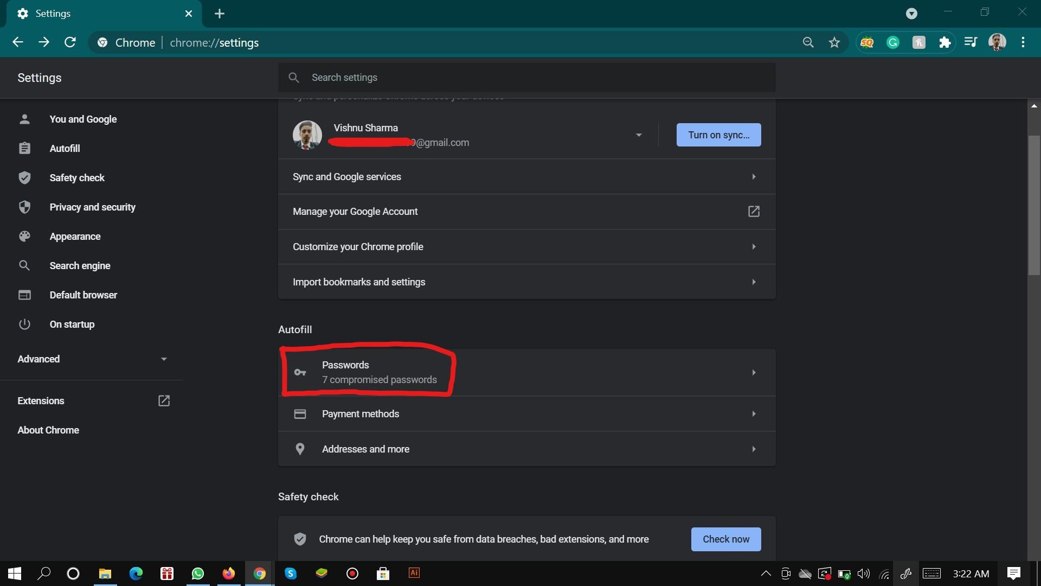Open Payment methods row
The image size is (1041, 586).
tap(526, 414)
